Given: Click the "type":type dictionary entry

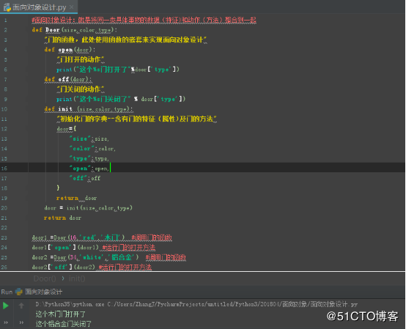Looking at the screenshot, I should 89,158.
